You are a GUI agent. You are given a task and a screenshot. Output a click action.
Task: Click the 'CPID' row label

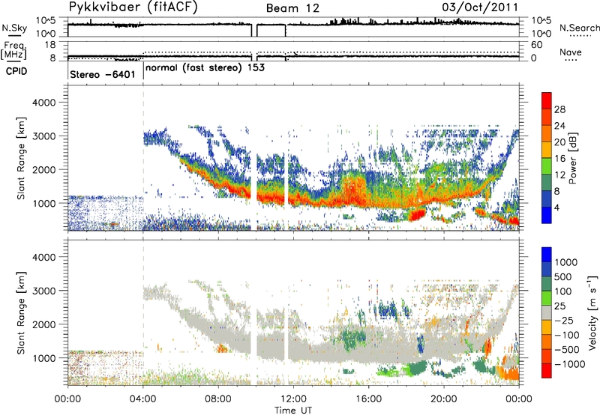click(x=16, y=71)
